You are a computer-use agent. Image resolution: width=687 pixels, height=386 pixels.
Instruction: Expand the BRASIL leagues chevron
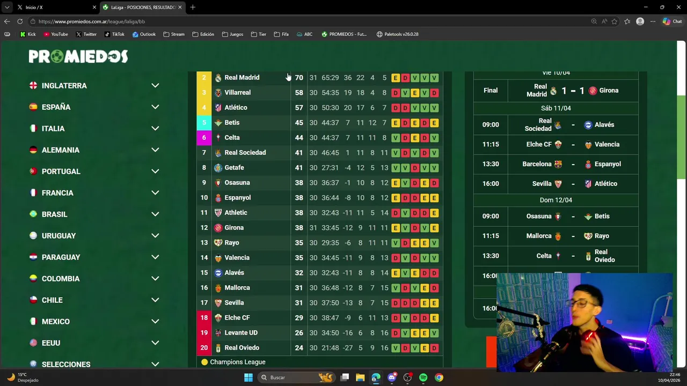pyautogui.click(x=155, y=214)
